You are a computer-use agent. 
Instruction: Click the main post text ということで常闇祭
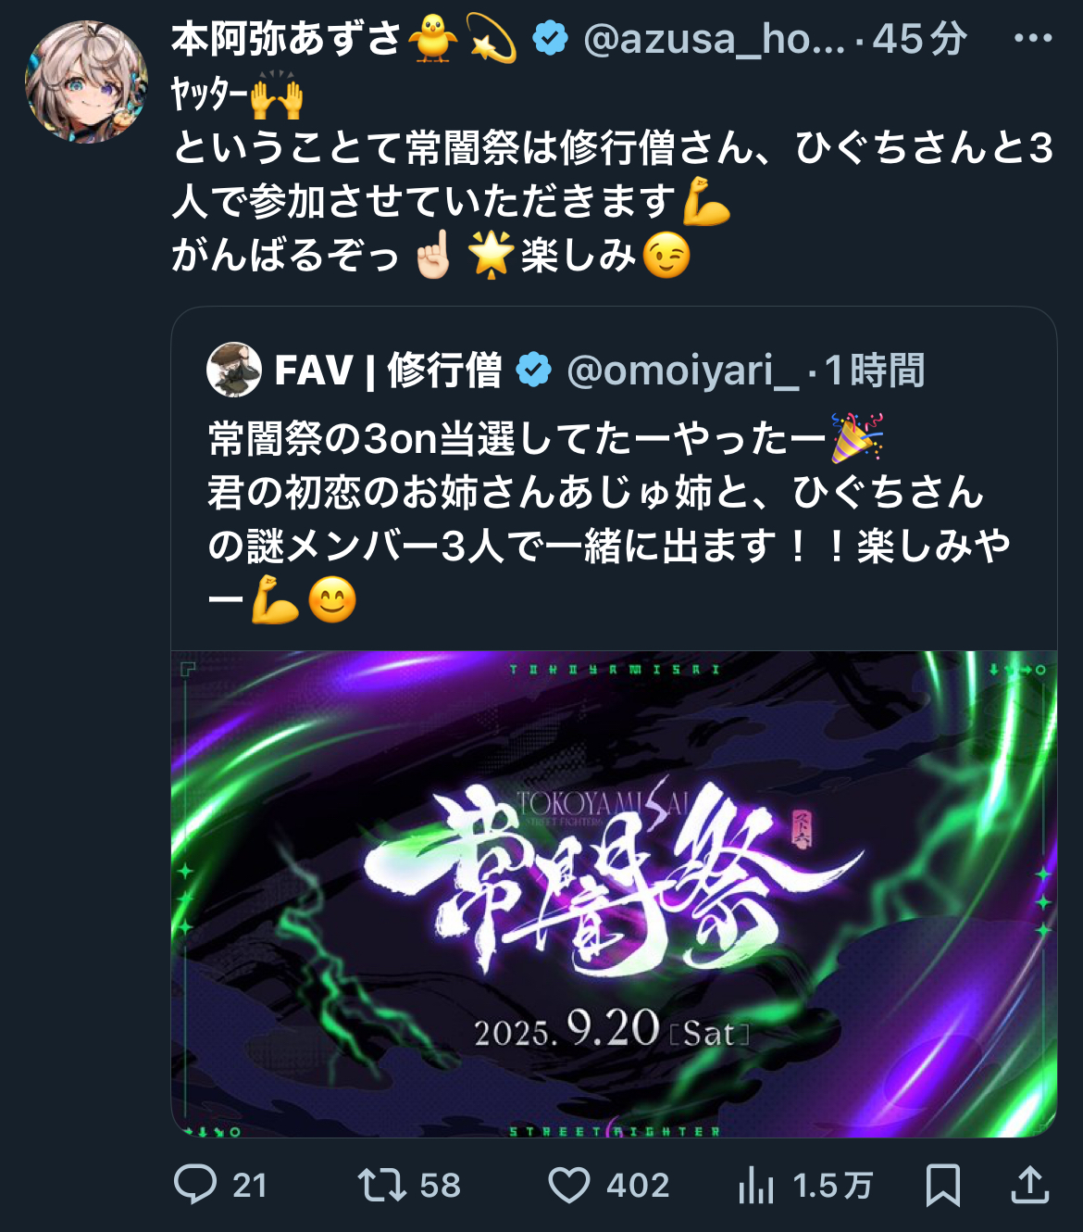click(612, 201)
